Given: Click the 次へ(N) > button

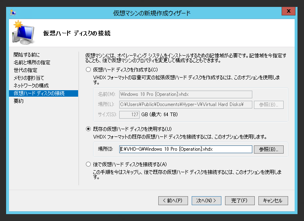Looking at the screenshot, I should [x=206, y=201].
